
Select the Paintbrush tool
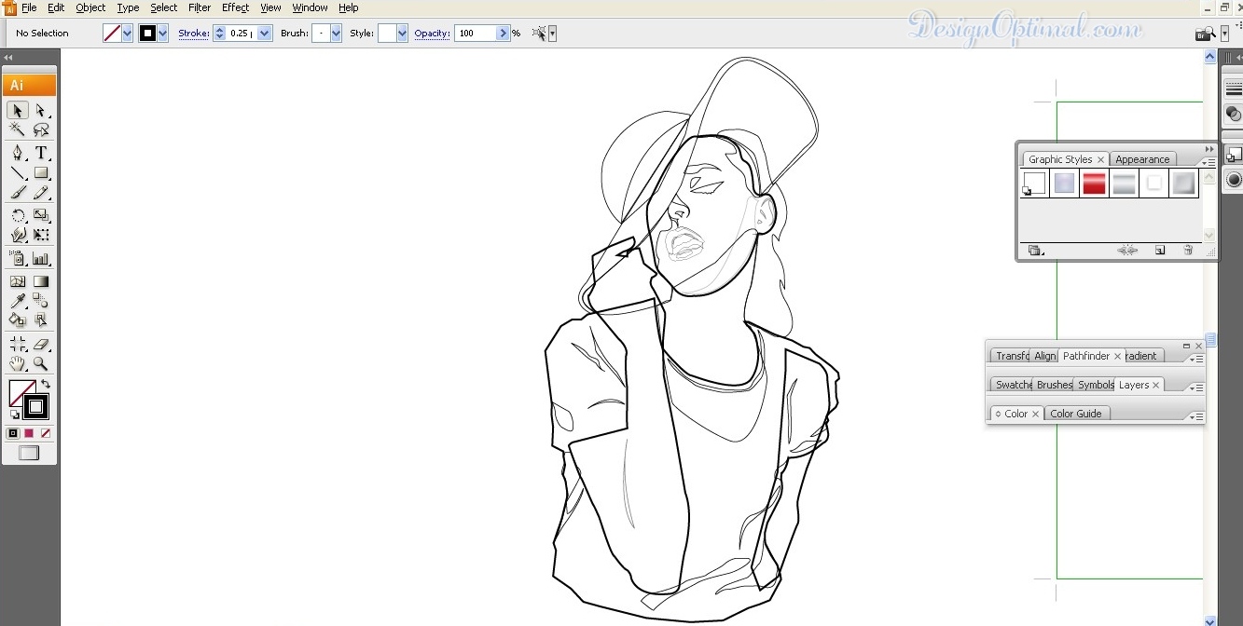pyautogui.click(x=18, y=193)
